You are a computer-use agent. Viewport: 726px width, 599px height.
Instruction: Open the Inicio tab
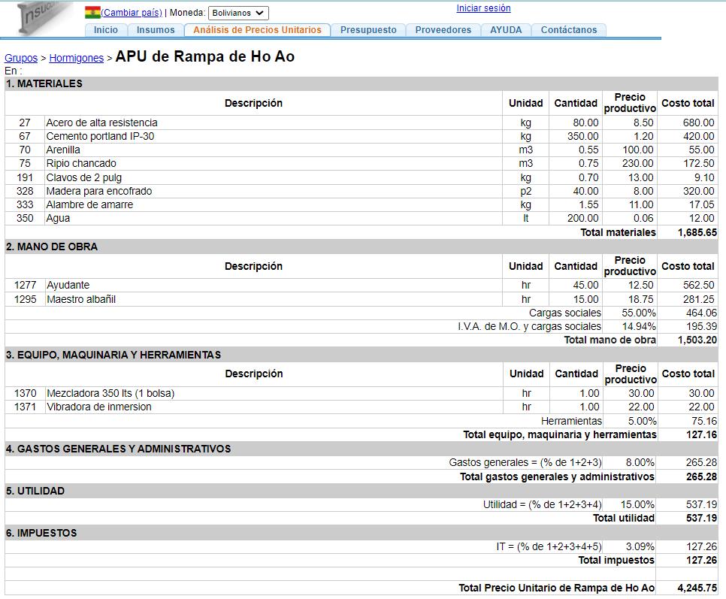(x=105, y=29)
